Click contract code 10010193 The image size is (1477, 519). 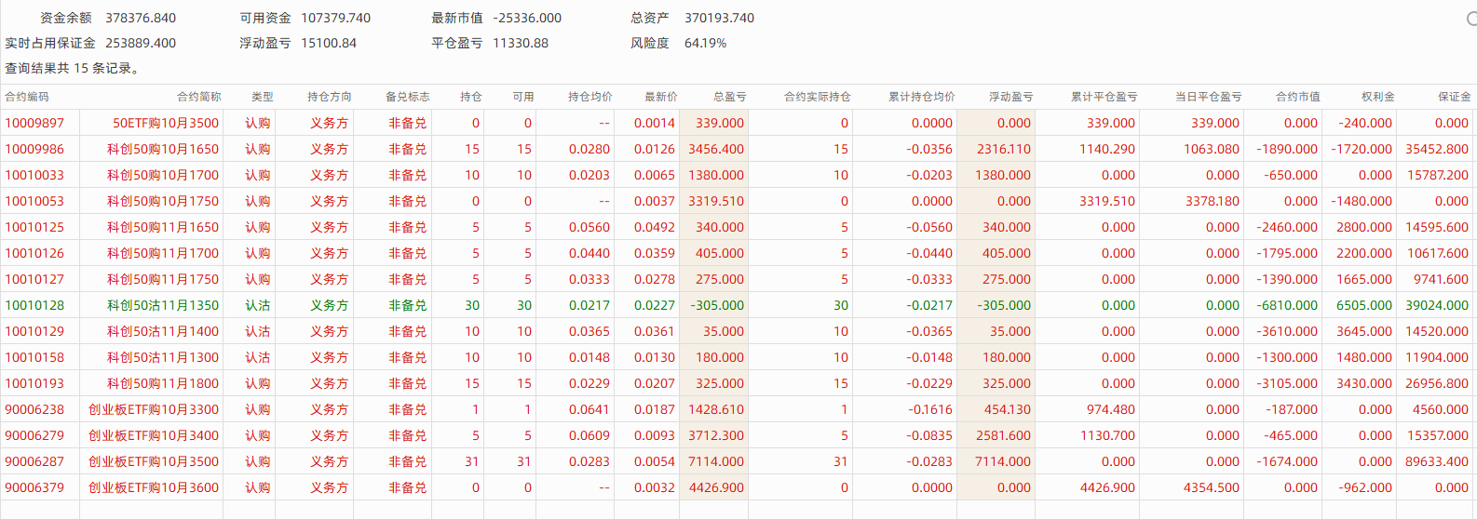click(34, 383)
